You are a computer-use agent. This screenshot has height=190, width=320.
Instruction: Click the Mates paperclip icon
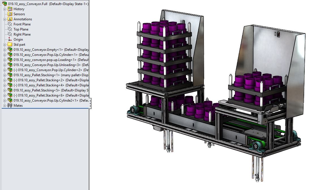click(10, 105)
